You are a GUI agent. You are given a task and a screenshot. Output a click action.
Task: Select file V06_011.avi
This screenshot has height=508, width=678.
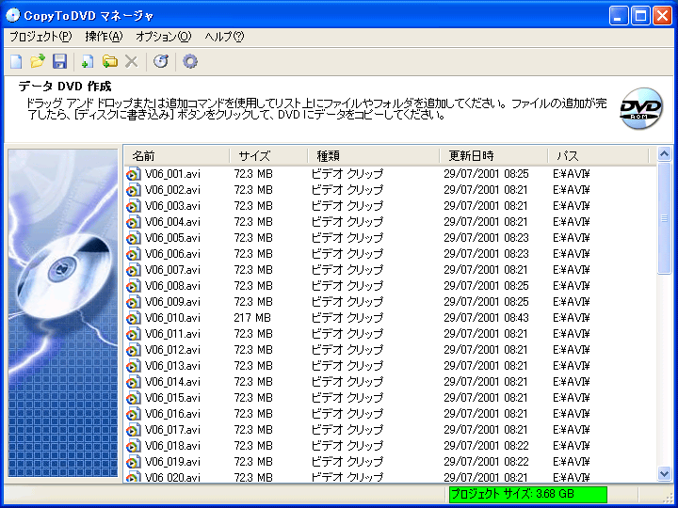tap(172, 333)
